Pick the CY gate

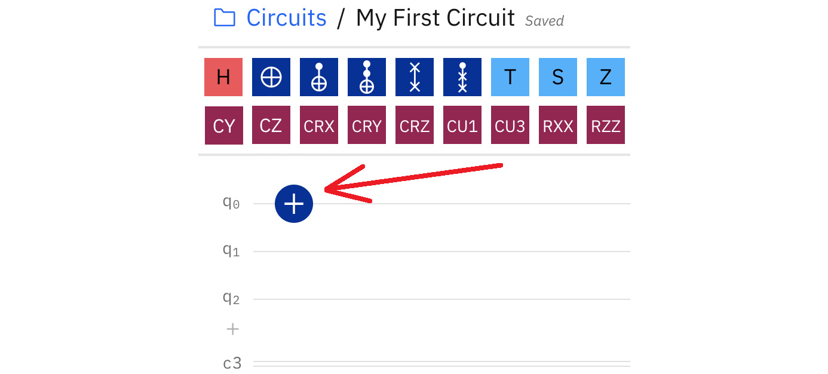tap(223, 125)
